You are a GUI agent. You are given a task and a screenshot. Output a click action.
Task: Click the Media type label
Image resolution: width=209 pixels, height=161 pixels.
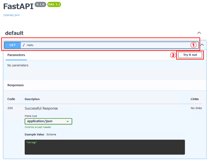pyautogui.click(x=31, y=116)
